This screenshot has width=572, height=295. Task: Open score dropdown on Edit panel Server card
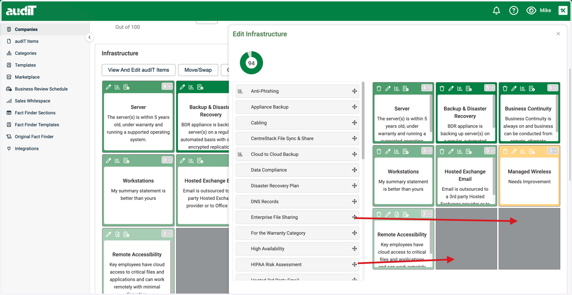click(427, 88)
